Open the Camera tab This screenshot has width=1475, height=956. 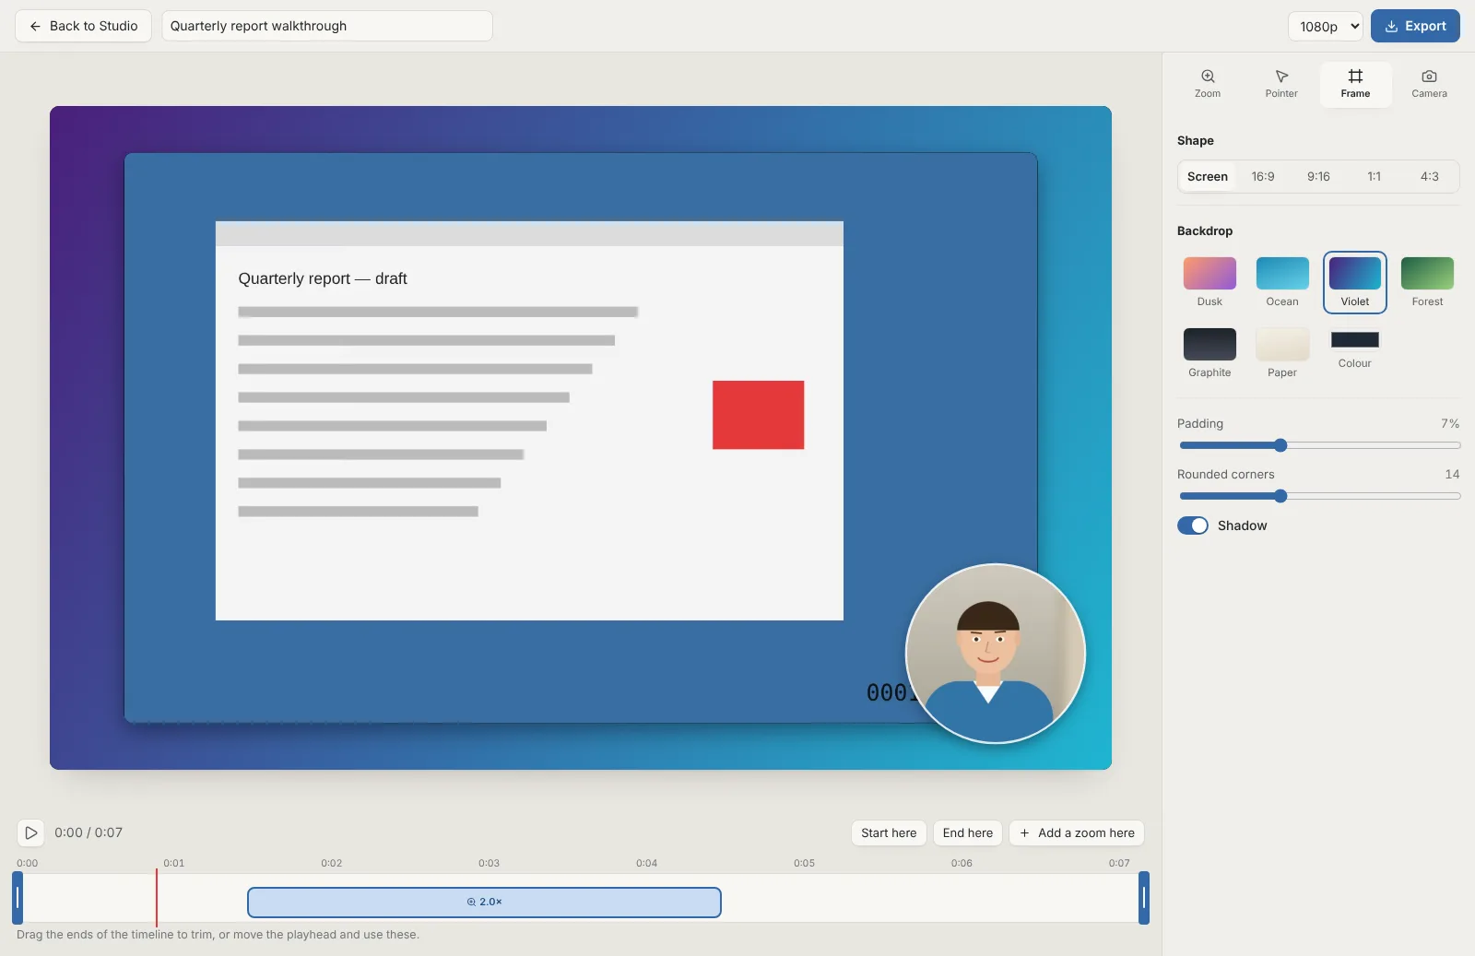(x=1429, y=84)
